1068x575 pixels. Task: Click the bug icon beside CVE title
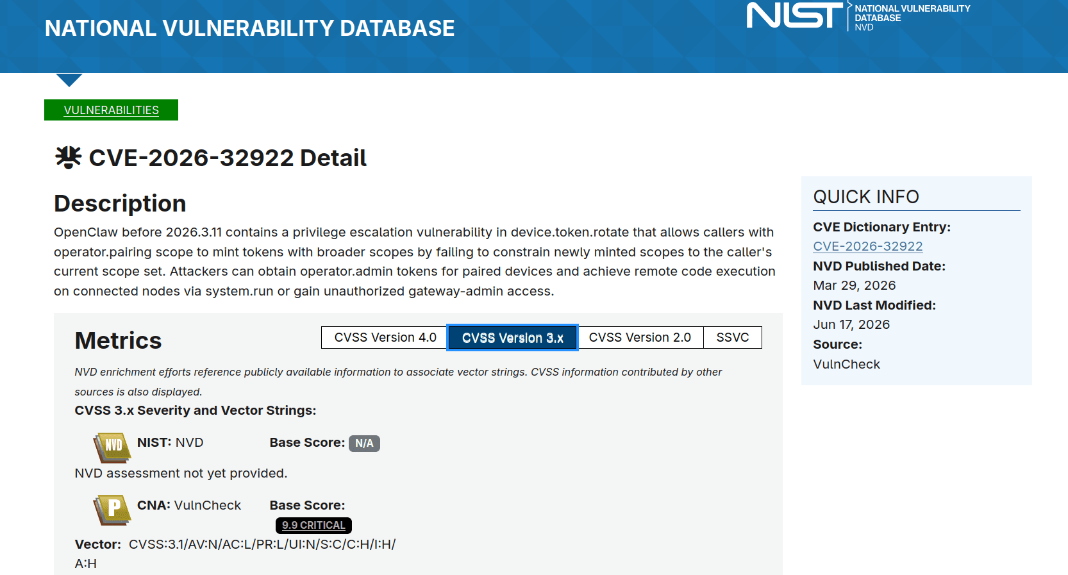(x=68, y=157)
